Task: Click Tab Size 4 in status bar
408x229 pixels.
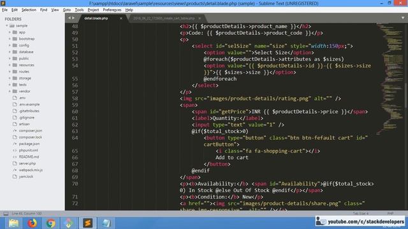Action: (x=361, y=214)
